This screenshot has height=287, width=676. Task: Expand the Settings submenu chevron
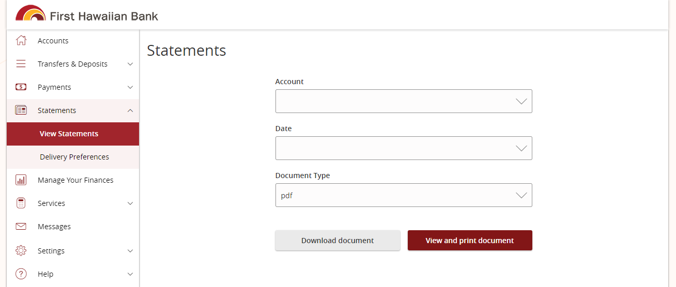[x=130, y=251]
